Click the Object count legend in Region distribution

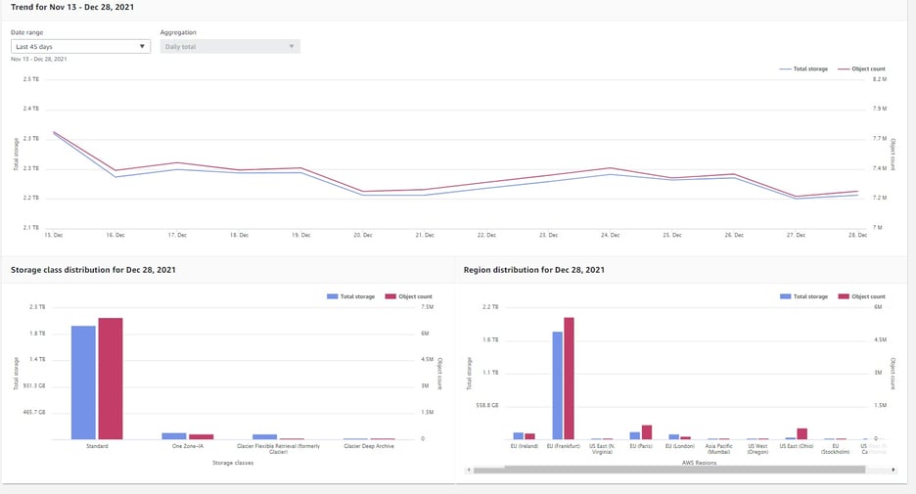[x=862, y=296]
